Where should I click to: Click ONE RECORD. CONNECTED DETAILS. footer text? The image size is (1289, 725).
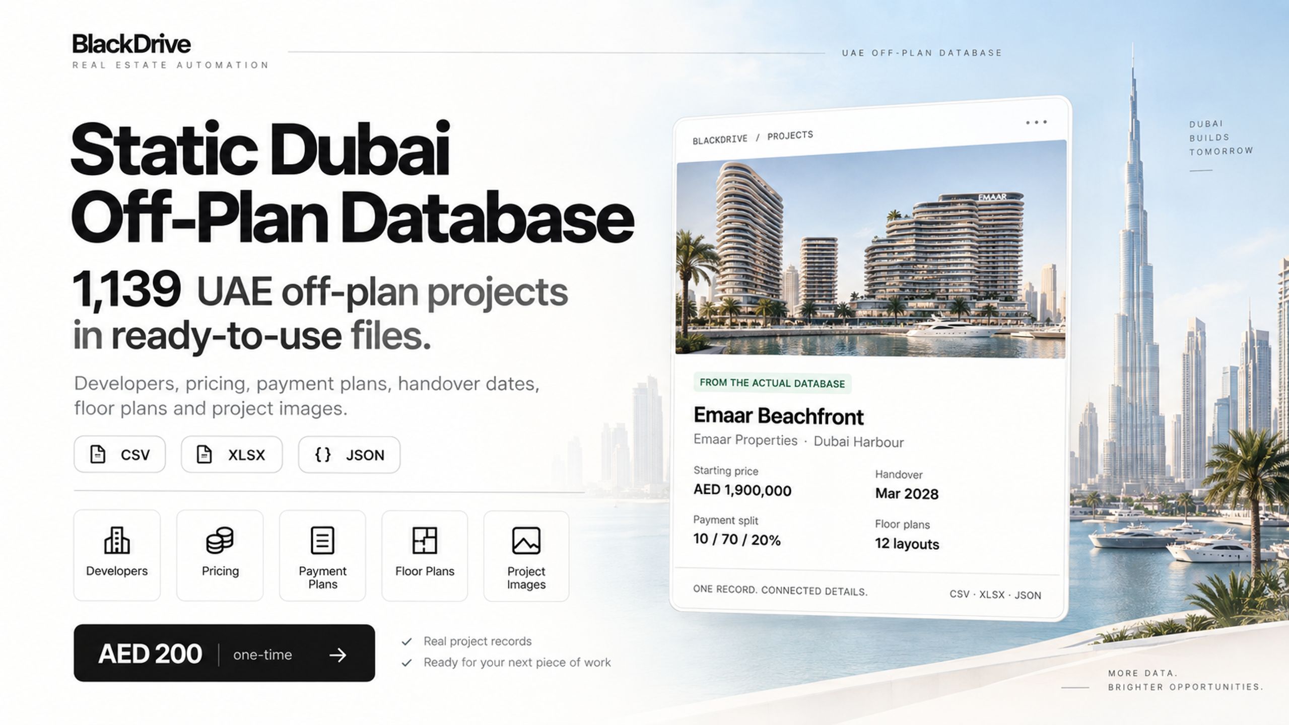[x=780, y=590]
